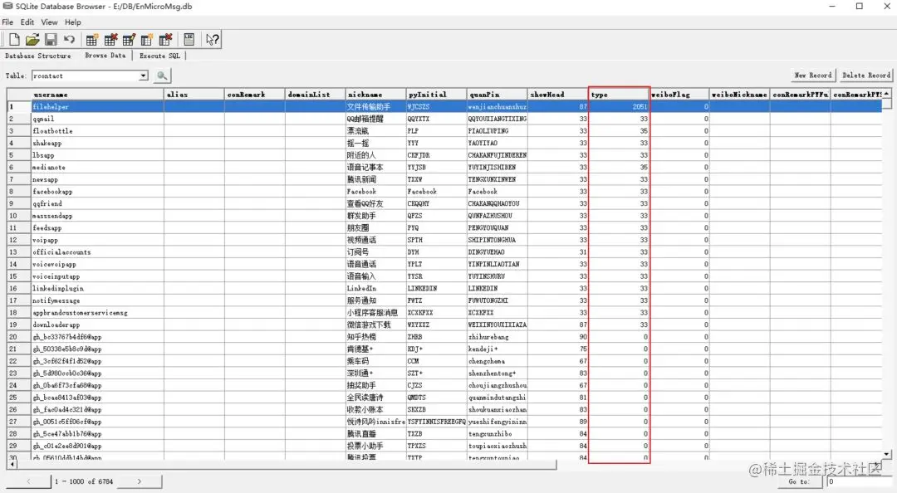Click the chengchema quanPin cell
Viewport: 897px width, 493px height.
[x=498, y=361]
